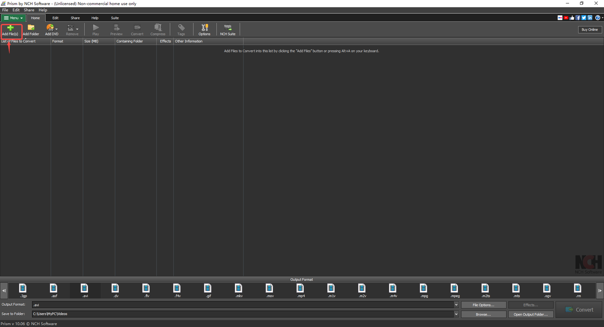
Task: Open the Remove dropdown arrow
Action: [x=77, y=30]
